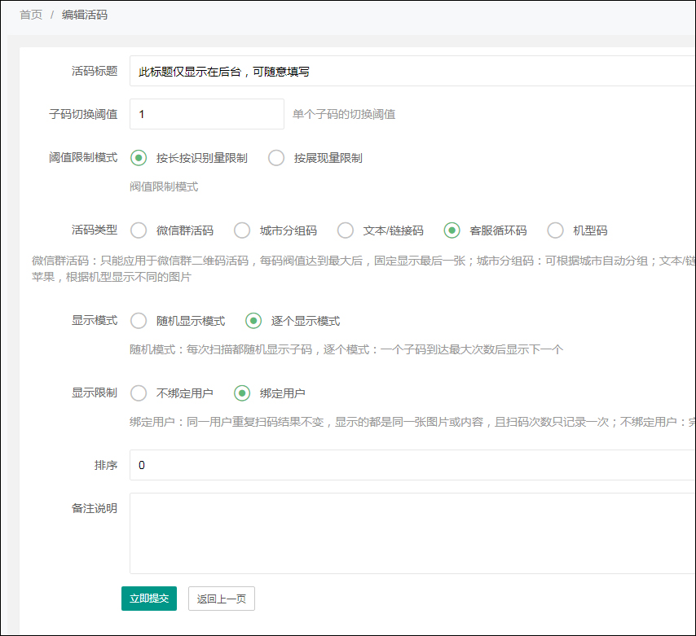
Task: Select the 不绑定用户 option
Action: tap(139, 393)
